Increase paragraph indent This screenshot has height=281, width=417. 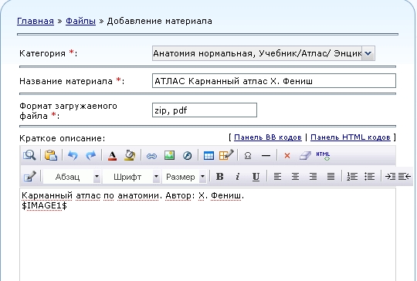tap(390, 177)
